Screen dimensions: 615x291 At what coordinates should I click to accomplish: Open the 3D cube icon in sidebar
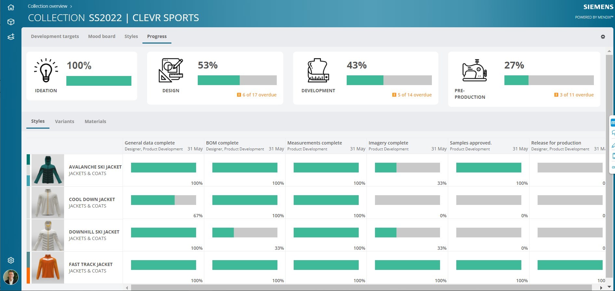11,22
